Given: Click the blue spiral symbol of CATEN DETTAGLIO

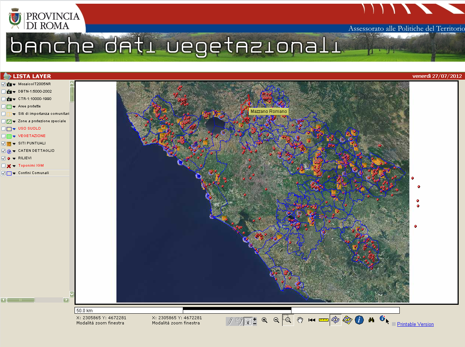Looking at the screenshot, I should (9, 151).
